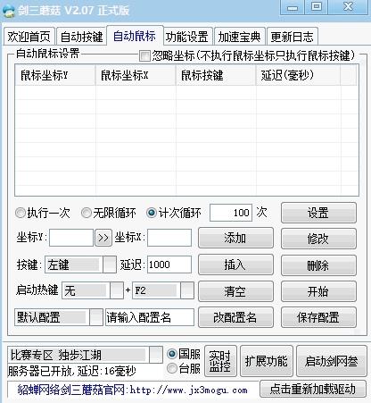Click the 延迟(毫秒) column header
Image resolution: width=371 pixels, height=403 pixels.
[x=298, y=75]
